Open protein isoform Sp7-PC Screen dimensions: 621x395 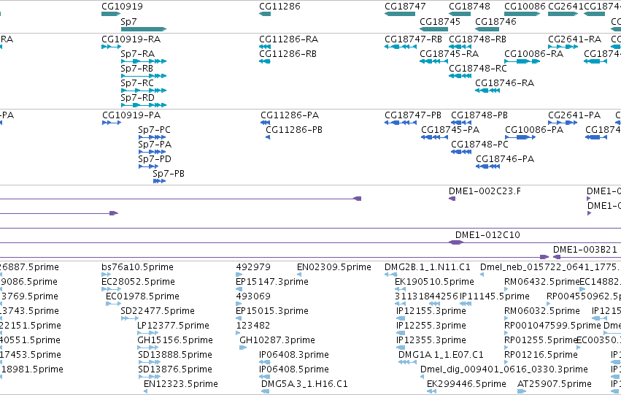(x=154, y=129)
